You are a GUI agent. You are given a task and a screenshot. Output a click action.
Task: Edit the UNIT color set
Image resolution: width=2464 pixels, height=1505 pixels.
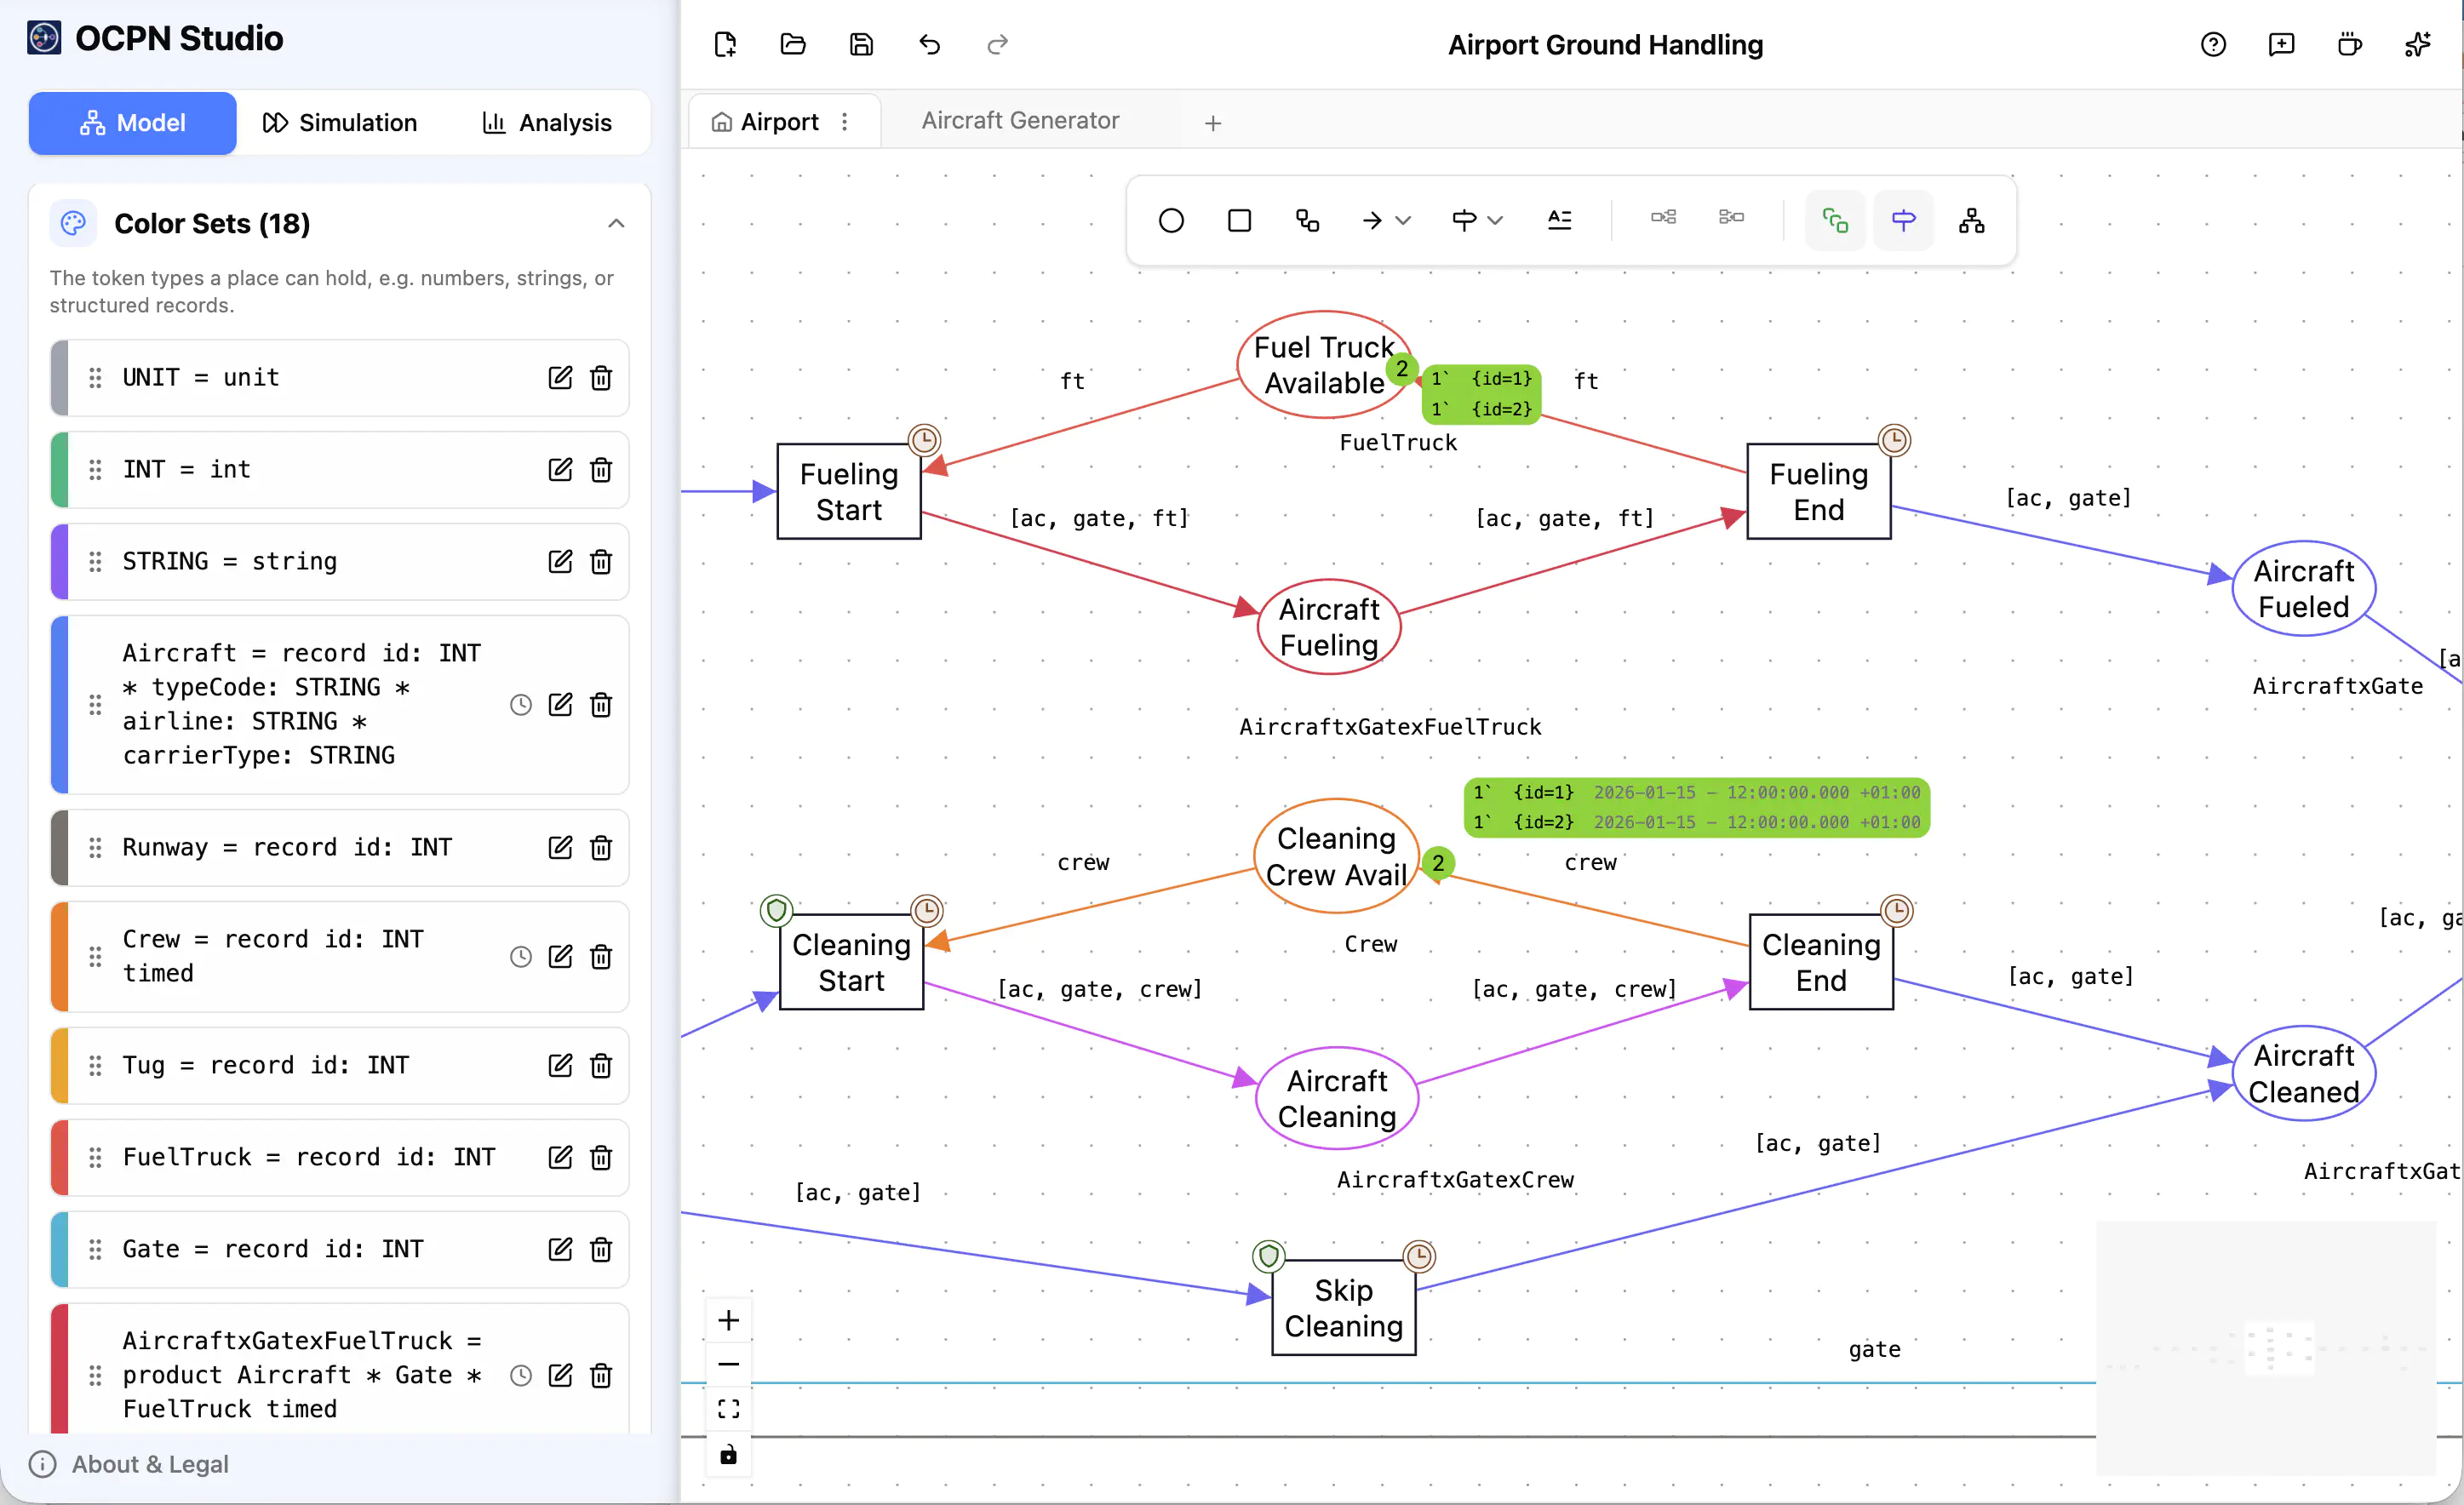(560, 377)
